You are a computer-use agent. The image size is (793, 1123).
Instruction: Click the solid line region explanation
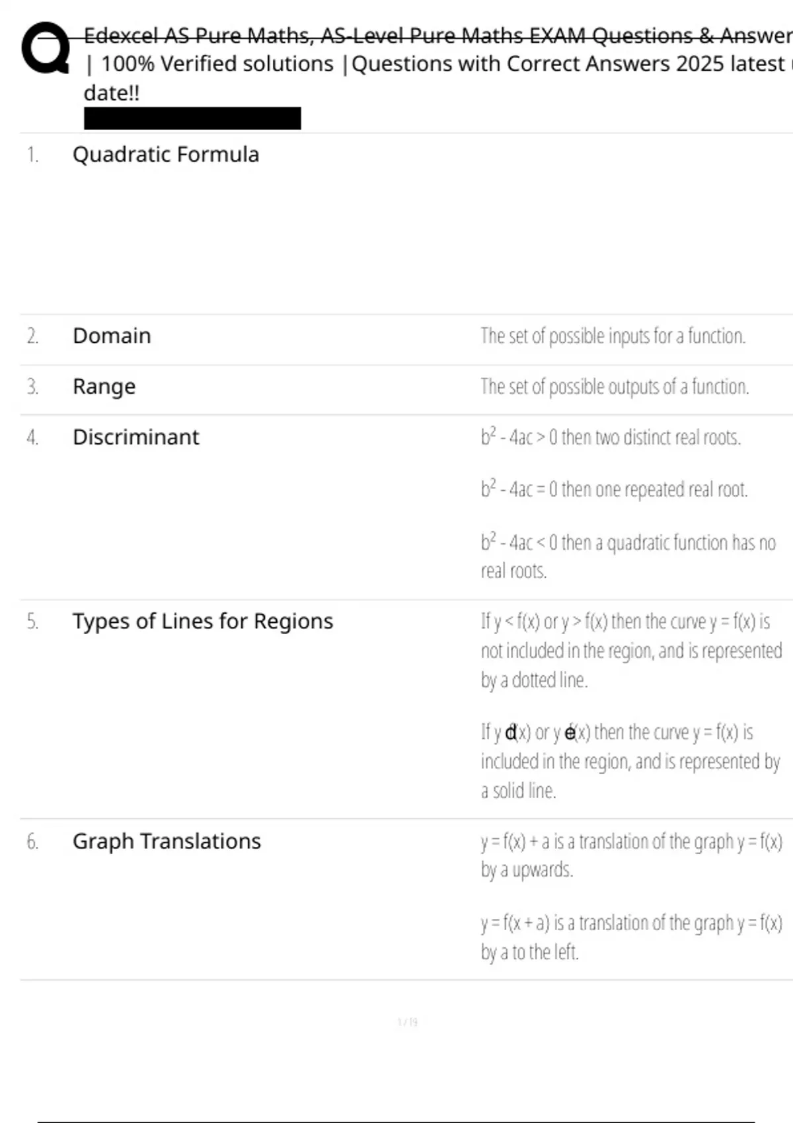click(x=630, y=761)
